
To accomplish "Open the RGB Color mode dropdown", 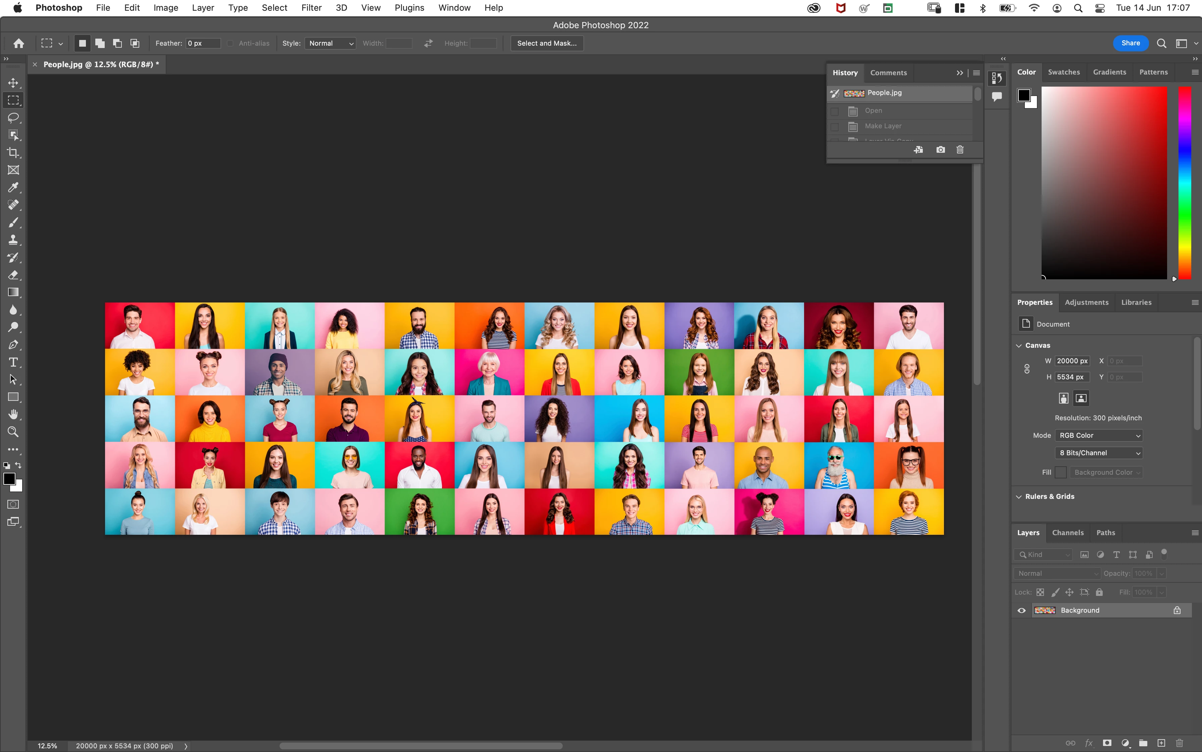I will 1099,435.
